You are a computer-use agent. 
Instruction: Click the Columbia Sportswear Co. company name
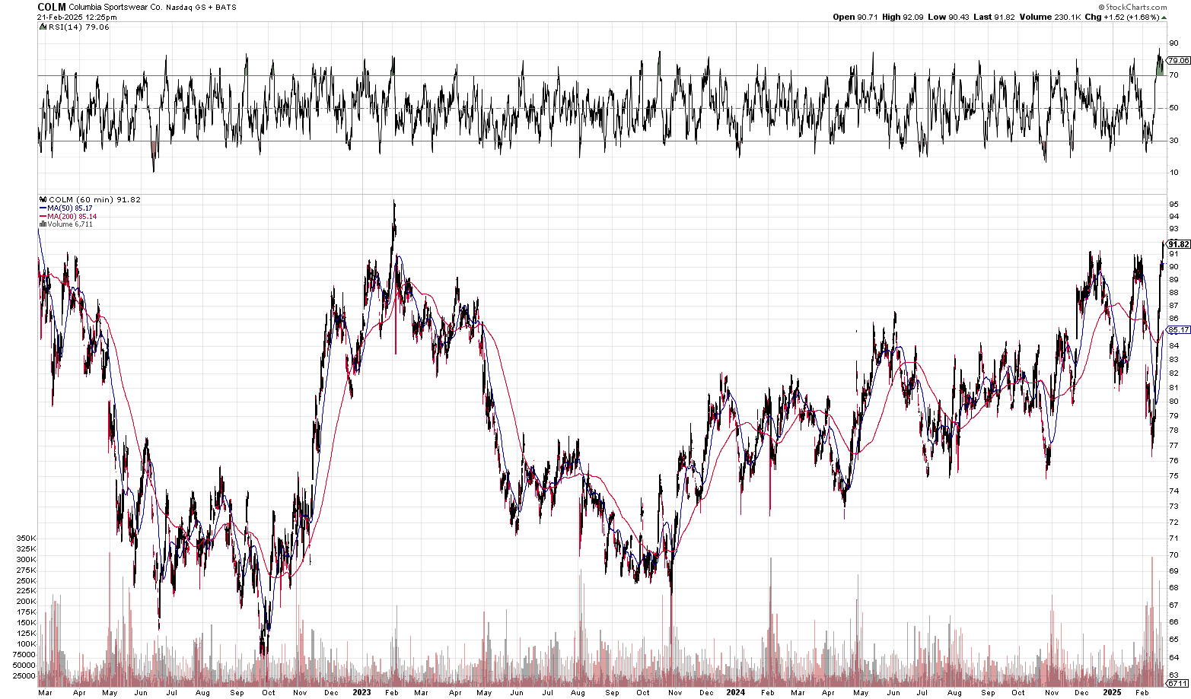coord(115,8)
